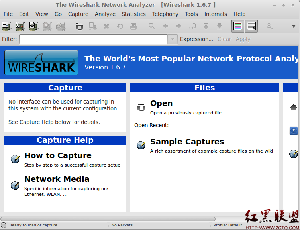Go forward in packet history arrow

[179, 26]
